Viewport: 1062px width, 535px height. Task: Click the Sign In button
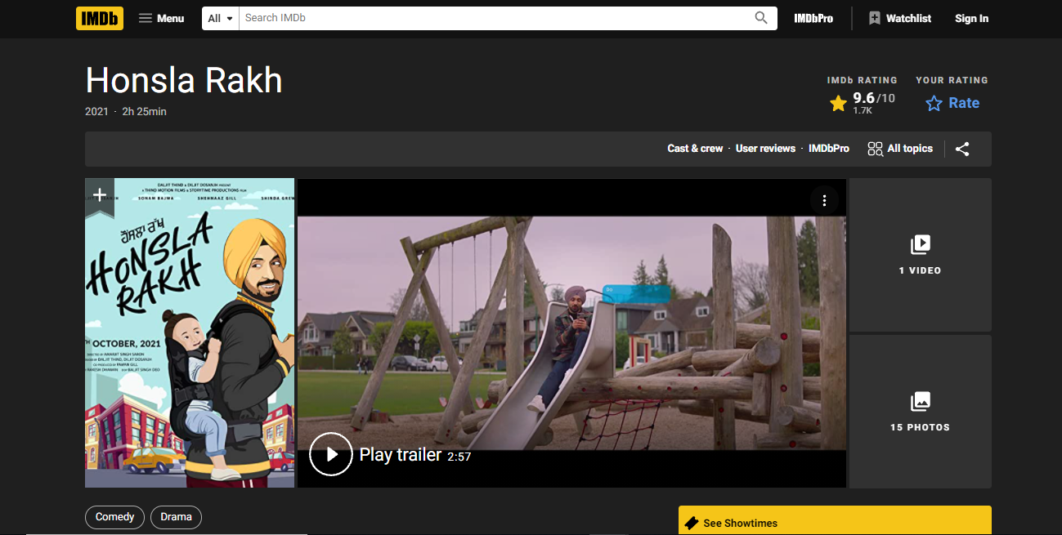[x=971, y=18]
